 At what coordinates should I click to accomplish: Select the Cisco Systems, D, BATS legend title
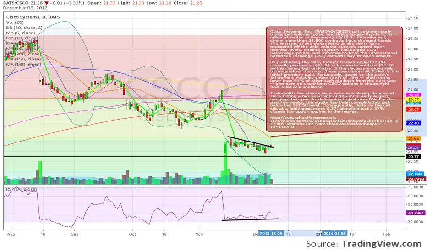coord(33,17)
